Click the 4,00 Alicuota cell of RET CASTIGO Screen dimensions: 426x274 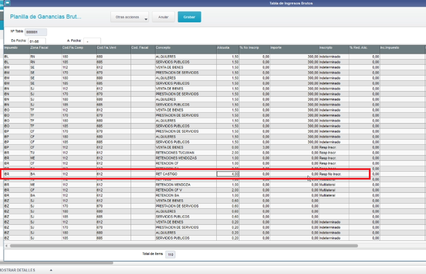point(228,174)
